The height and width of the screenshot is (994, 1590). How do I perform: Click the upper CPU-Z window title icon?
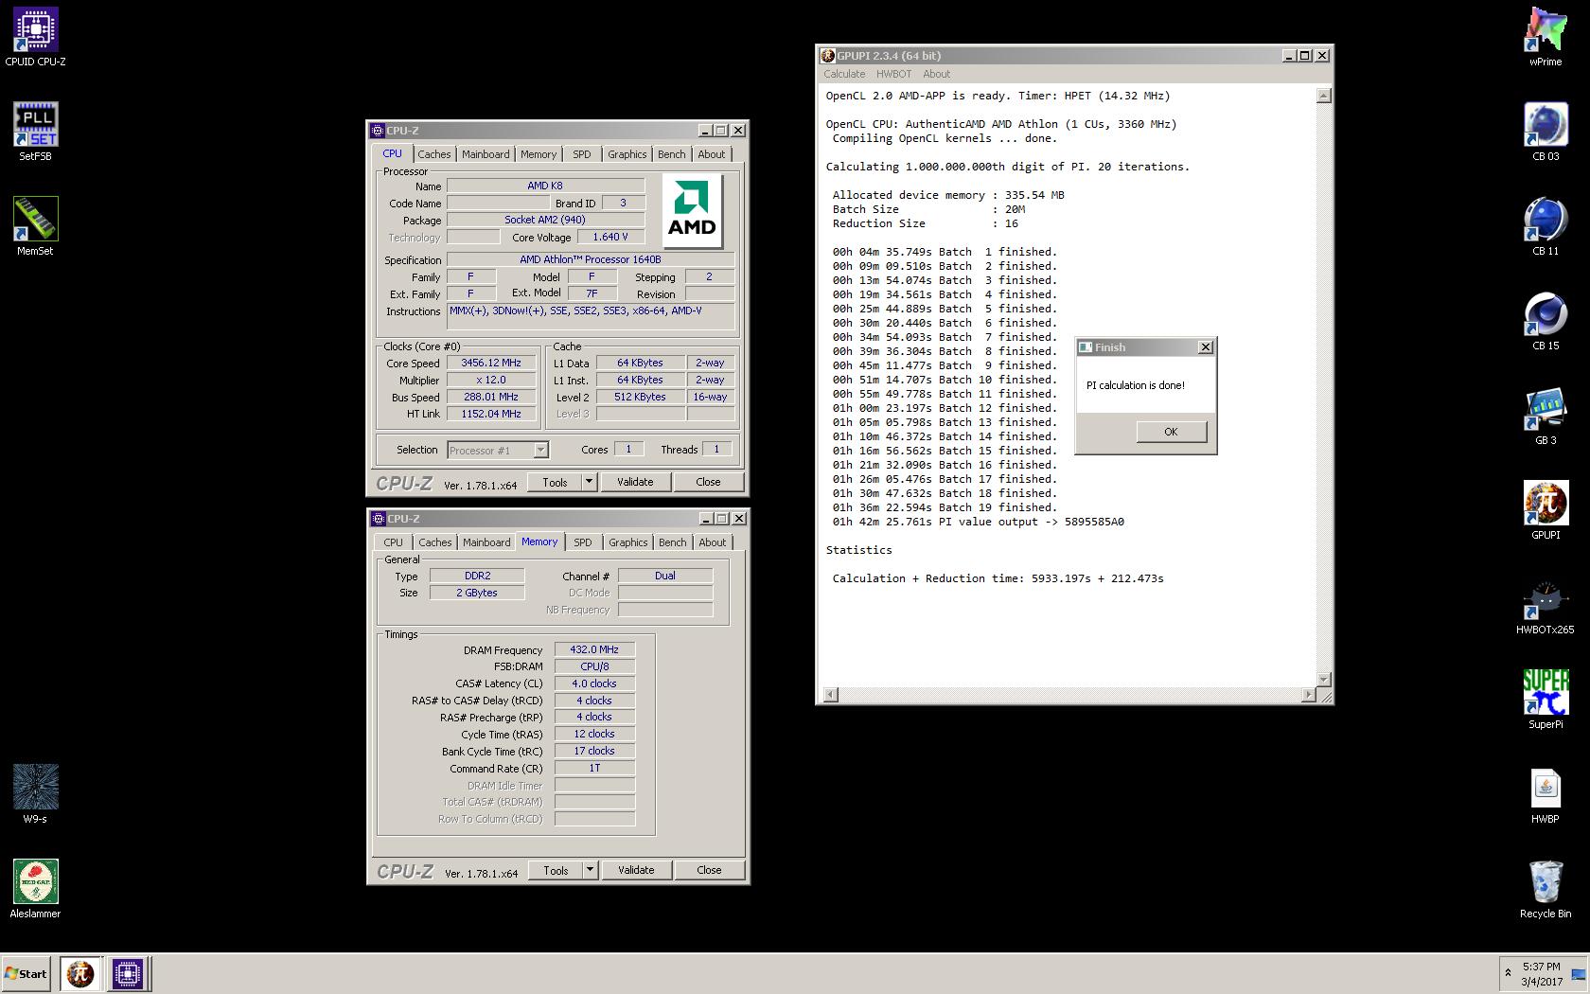click(378, 131)
